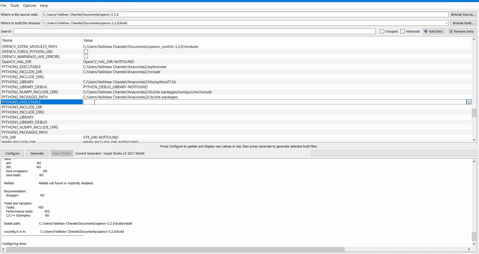Click the Install path line in output

68,224
